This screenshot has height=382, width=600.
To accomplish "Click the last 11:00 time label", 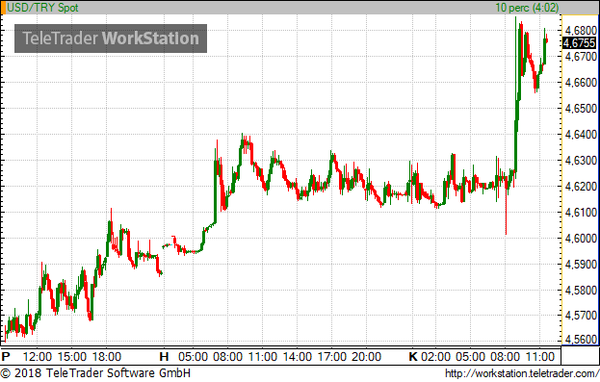I will (x=540, y=357).
